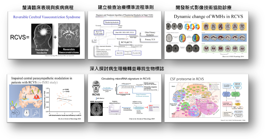Click the "Blood-Brain Barrier" label in the CSF diagram

pyautogui.click(x=174, y=105)
